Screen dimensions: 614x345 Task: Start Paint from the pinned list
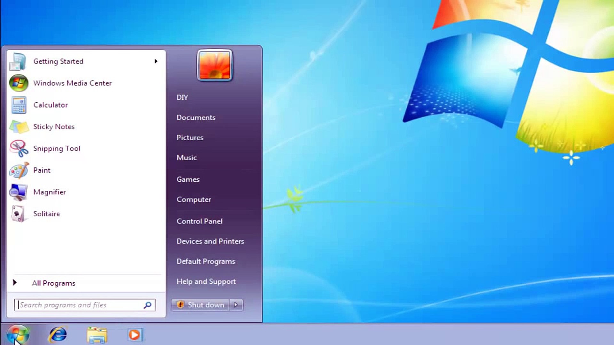42,170
